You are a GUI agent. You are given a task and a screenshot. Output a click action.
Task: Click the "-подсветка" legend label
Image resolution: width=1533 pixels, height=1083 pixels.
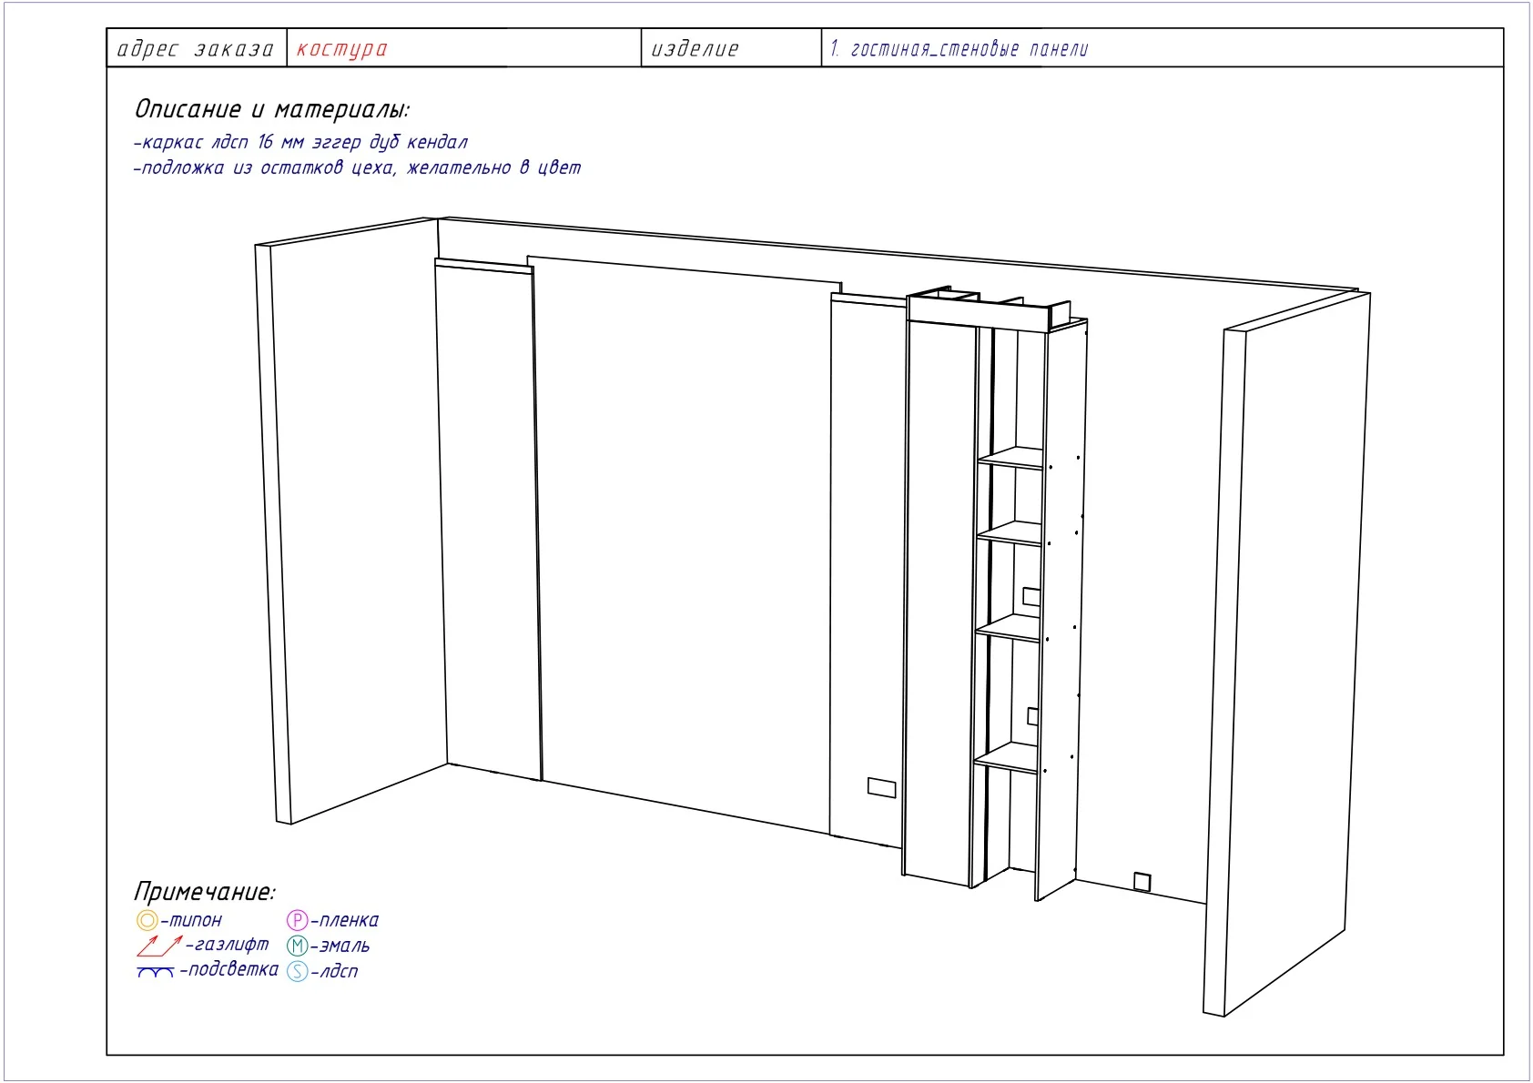[229, 969]
